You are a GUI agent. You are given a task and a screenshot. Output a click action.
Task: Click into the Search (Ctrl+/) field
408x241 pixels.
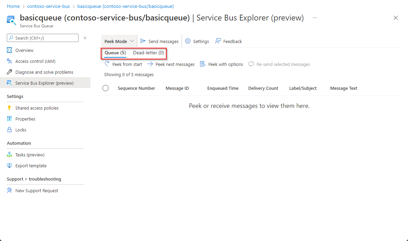[x=43, y=38]
